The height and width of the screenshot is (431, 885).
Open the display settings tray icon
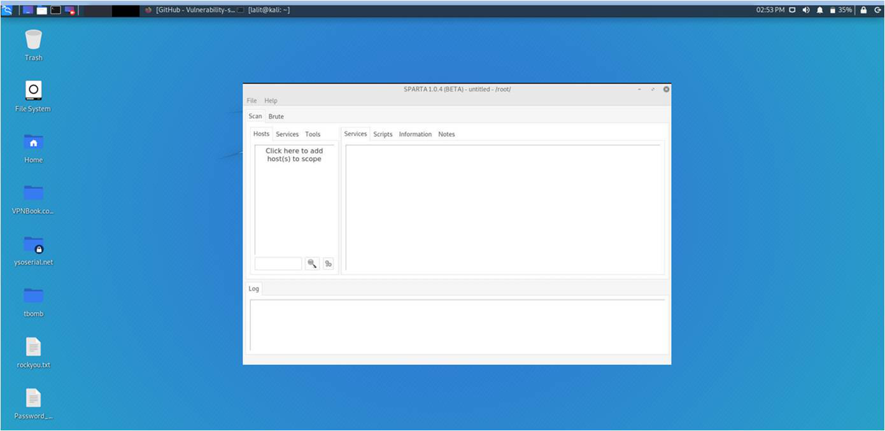click(793, 10)
